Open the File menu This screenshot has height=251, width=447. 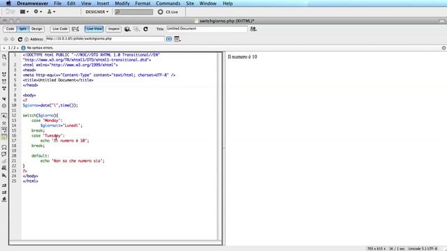57,3
